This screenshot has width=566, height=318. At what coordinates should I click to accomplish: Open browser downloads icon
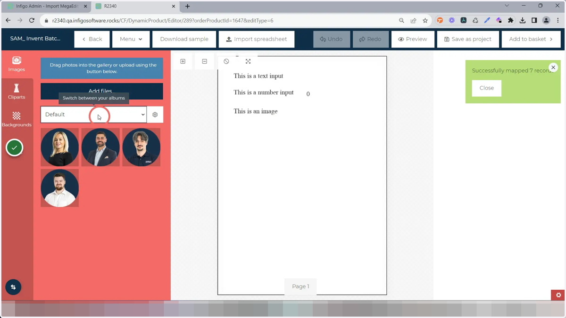pyautogui.click(x=523, y=20)
